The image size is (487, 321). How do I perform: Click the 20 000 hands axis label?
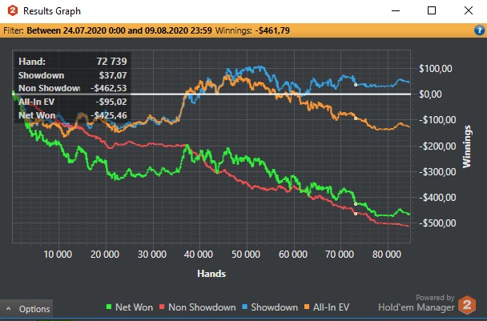click(x=105, y=255)
